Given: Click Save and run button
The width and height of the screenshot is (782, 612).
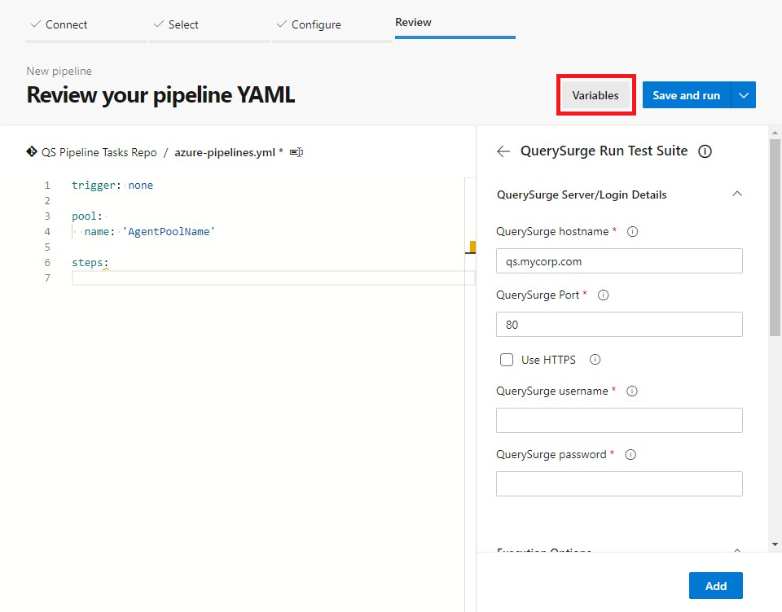Looking at the screenshot, I should pyautogui.click(x=686, y=95).
